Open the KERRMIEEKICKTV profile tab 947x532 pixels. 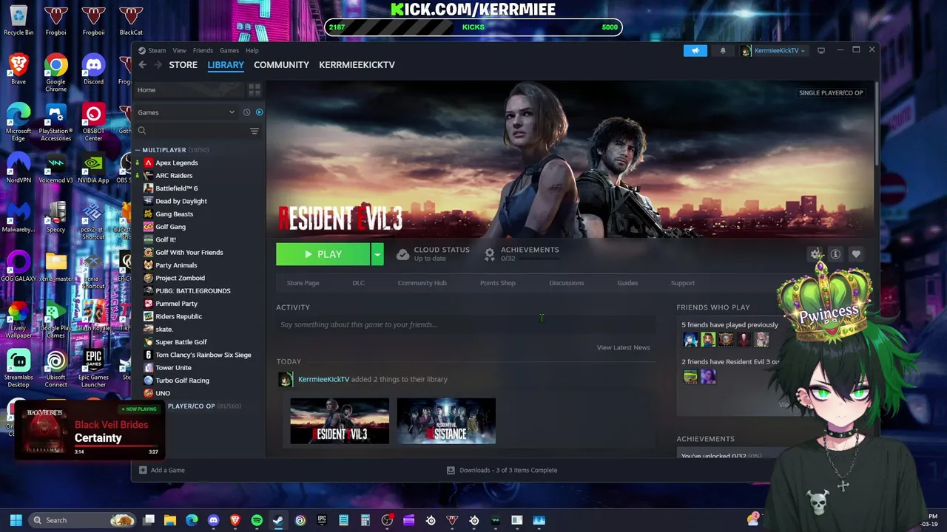(x=357, y=65)
